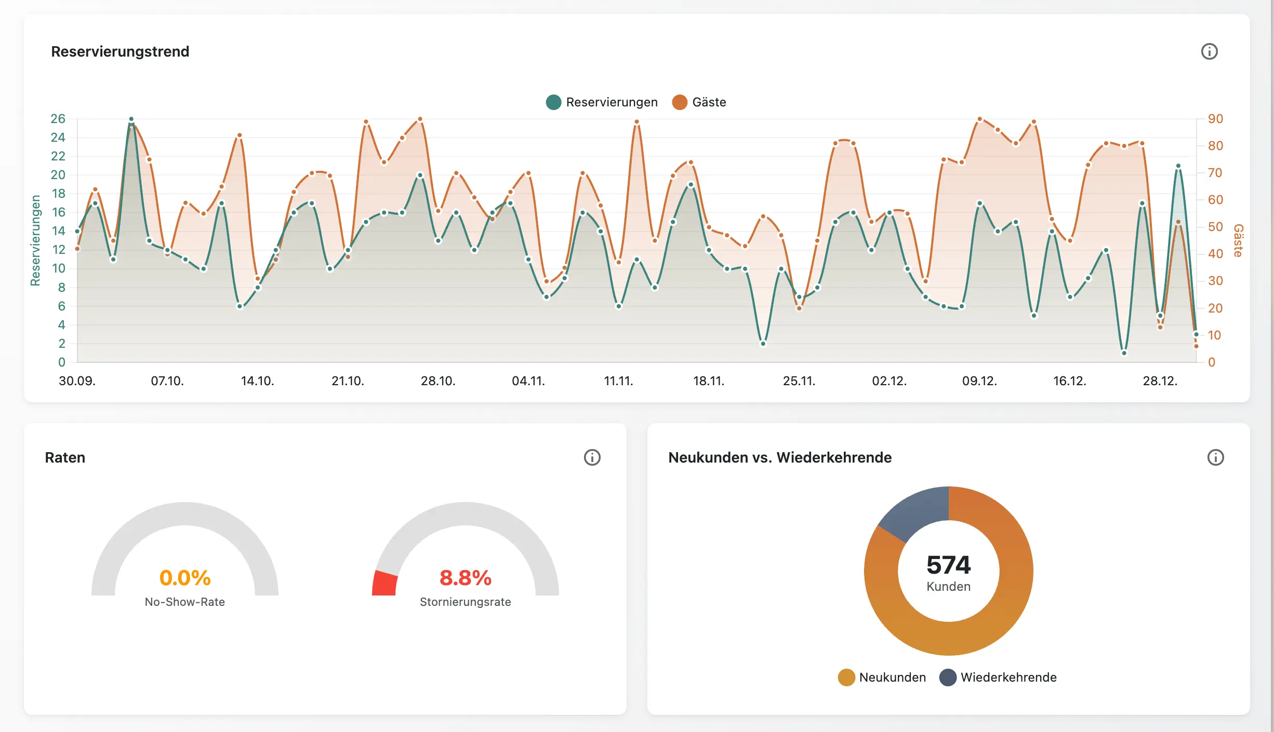Click the orange Gäste legend dot
Viewport: 1274px width, 732px height.
(x=680, y=102)
